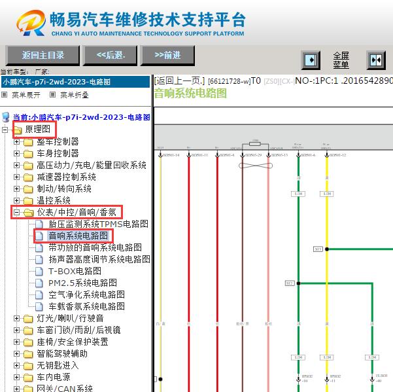Select the 座椅/安全保护装置 folder label

[x=73, y=342]
